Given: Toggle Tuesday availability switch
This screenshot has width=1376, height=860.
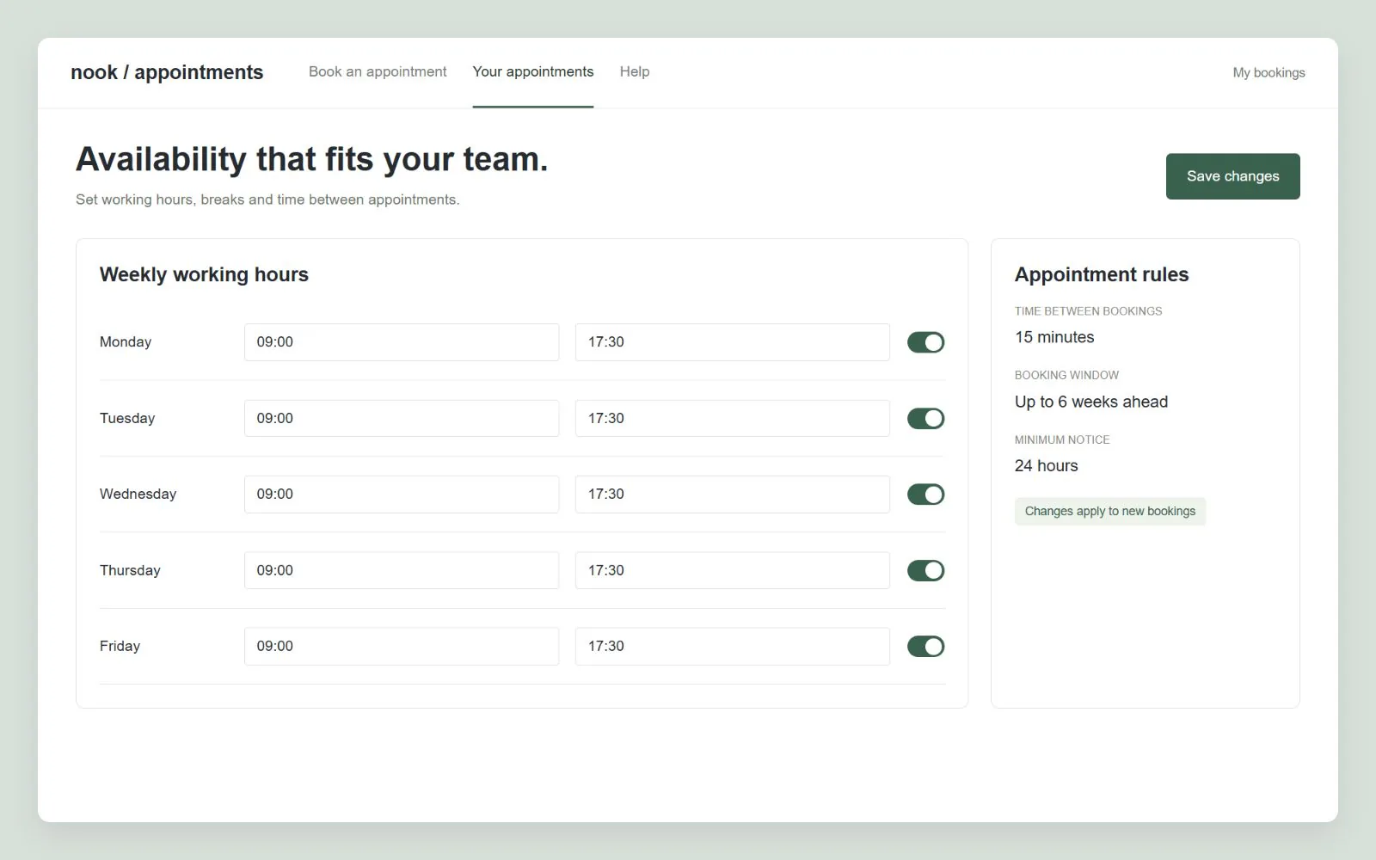Looking at the screenshot, I should point(925,419).
